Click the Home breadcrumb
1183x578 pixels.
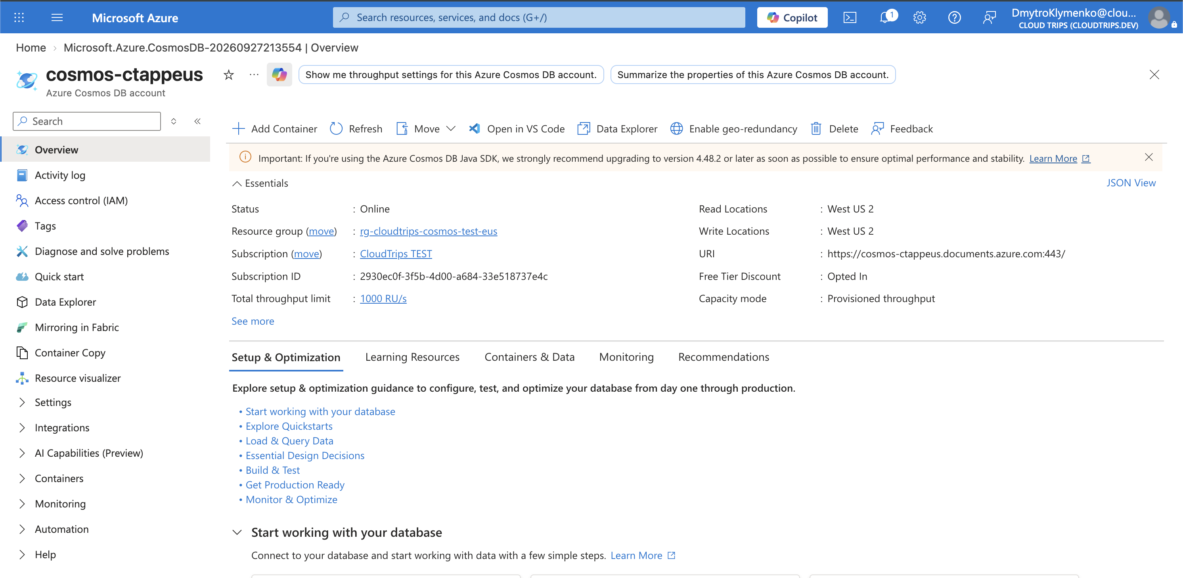pyautogui.click(x=31, y=48)
